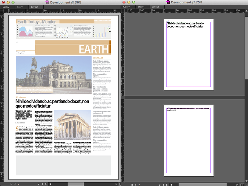Click the next-page arrow in the 25% window

(x=164, y=184)
